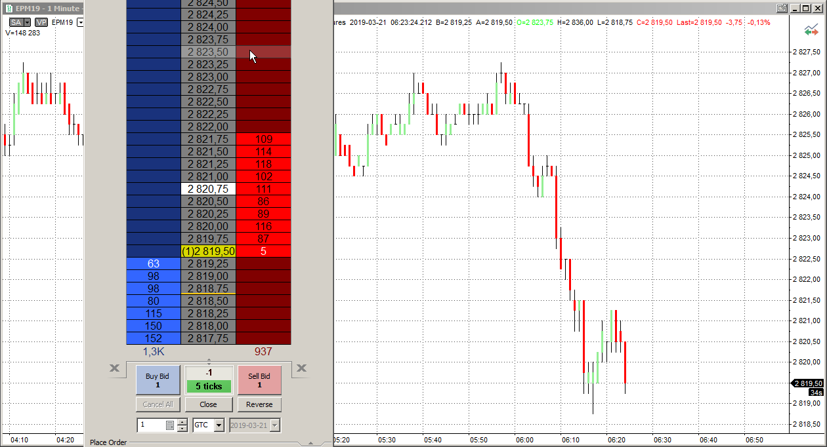This screenshot has height=447, width=827.
Task: Click the chart trading arrows icon
Action: 811,31
